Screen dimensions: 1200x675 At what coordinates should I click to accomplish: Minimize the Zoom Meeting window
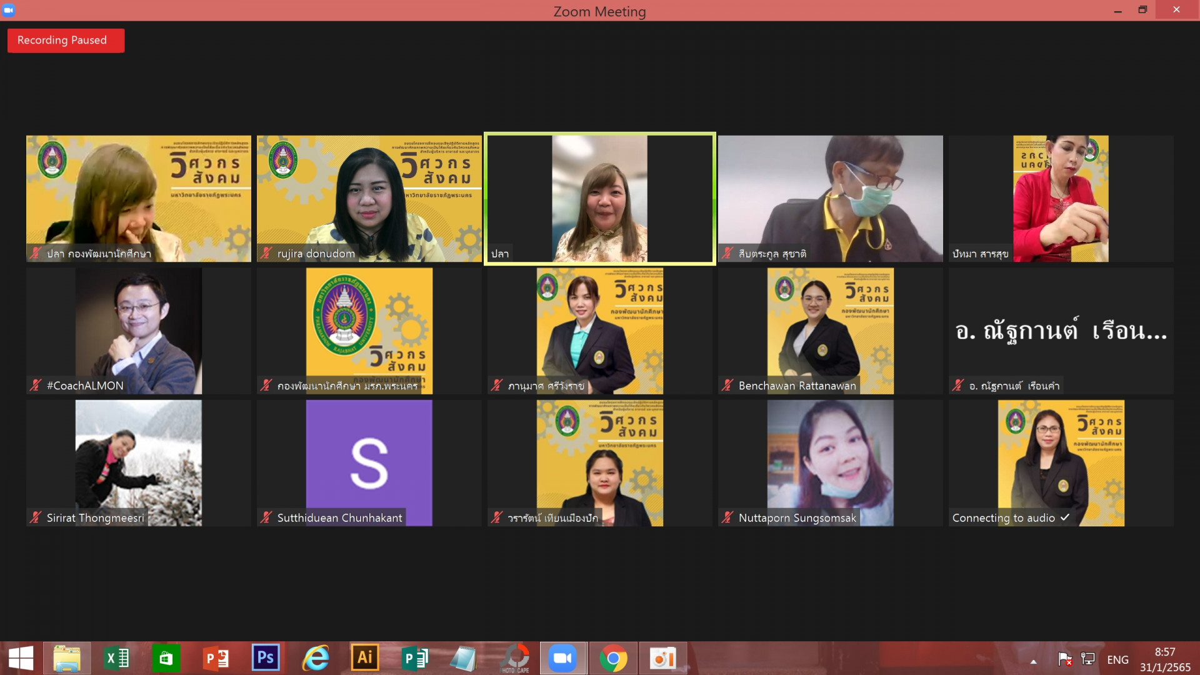pyautogui.click(x=1118, y=10)
